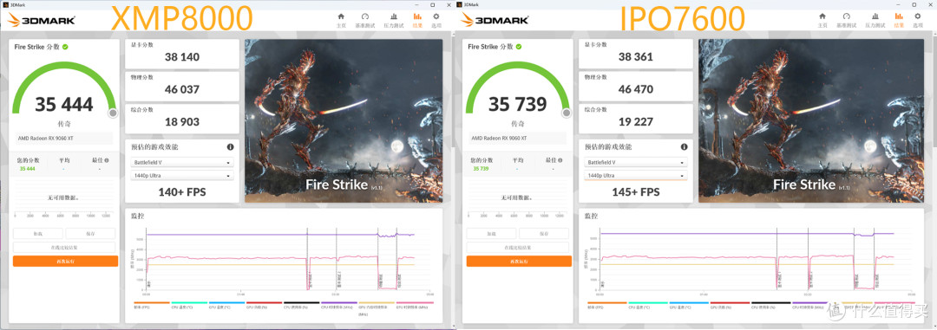Open Home (主页) in left 3DMark window
Image resolution: width=937 pixels, height=330 pixels.
(341, 20)
